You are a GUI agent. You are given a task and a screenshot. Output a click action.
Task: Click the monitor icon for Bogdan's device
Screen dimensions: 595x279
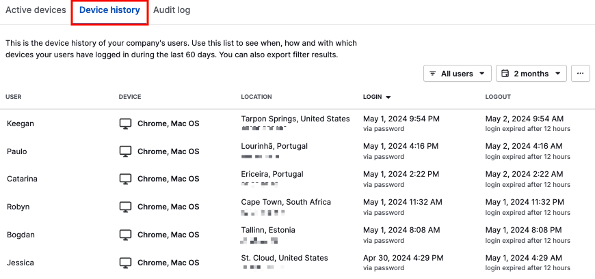[x=125, y=235]
